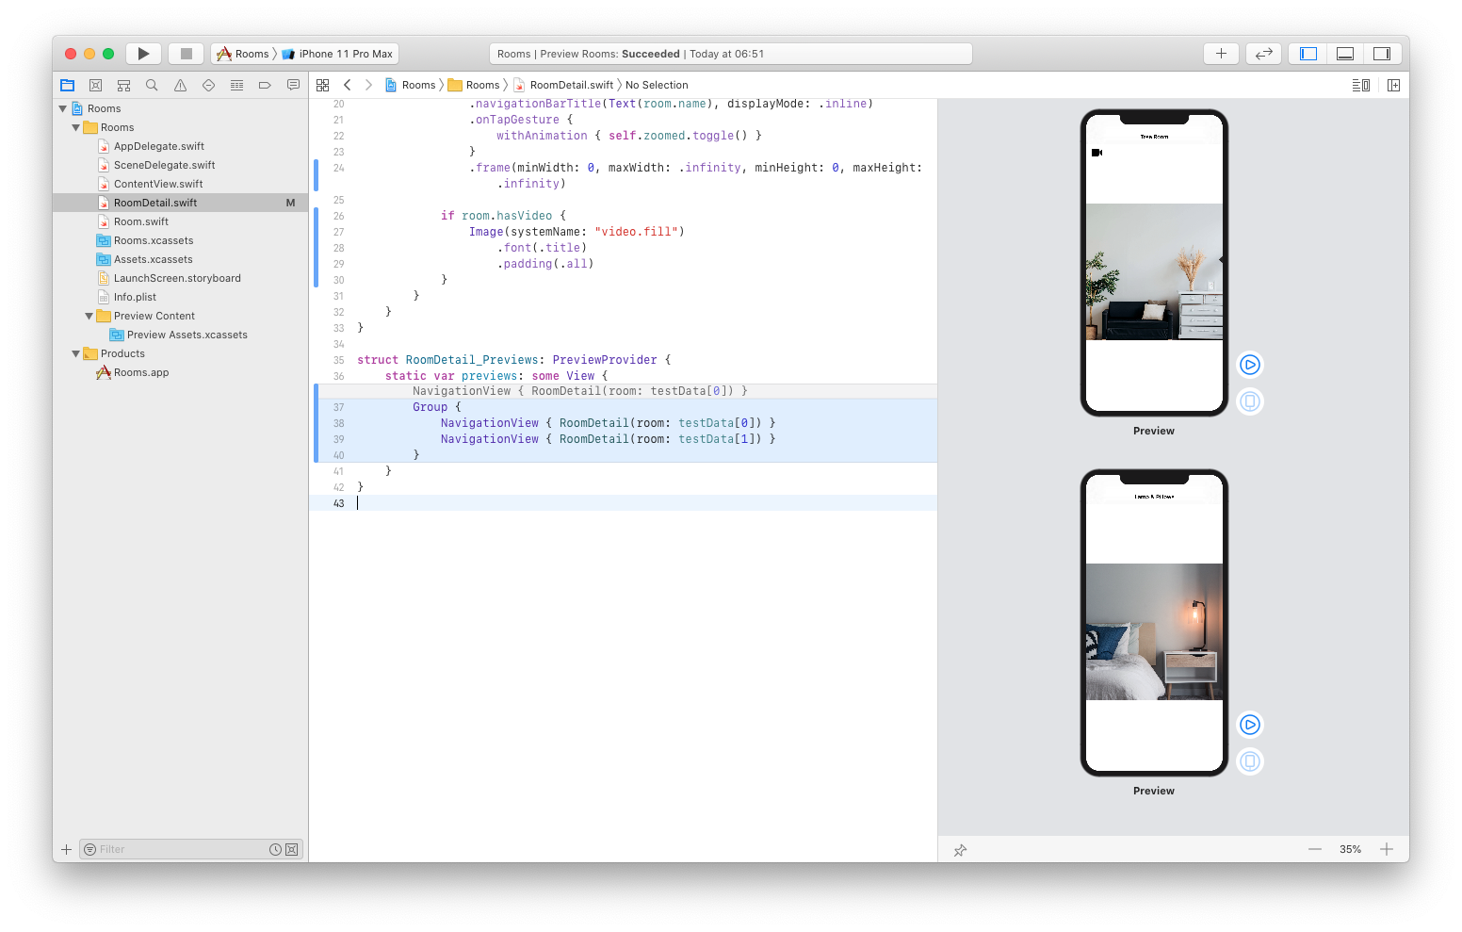Click No Selection in the jump bar
1462x932 pixels.
click(x=657, y=84)
